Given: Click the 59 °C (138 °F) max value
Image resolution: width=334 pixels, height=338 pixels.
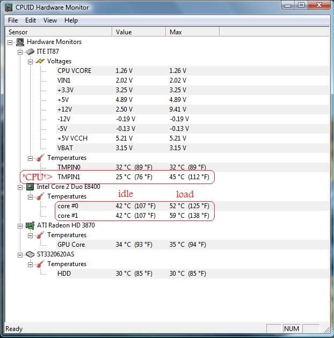Looking at the screenshot, I should click(189, 216).
